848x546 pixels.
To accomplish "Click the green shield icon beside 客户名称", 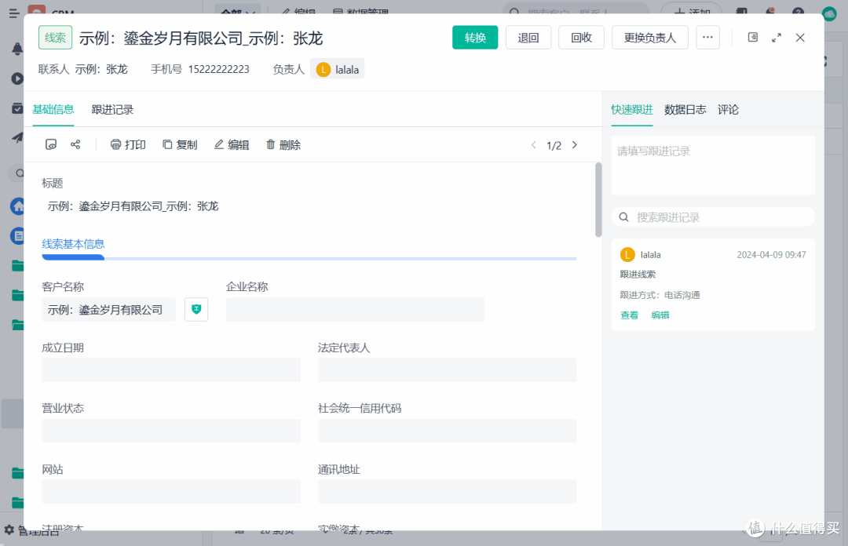I will pos(196,309).
